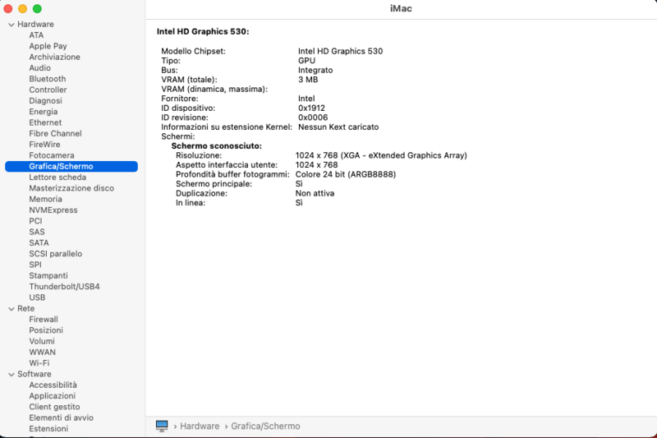Select WWAN in the sidebar
This screenshot has height=438, width=657.
click(x=43, y=352)
